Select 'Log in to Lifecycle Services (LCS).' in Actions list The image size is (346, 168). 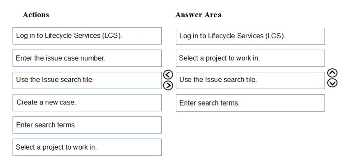click(x=87, y=36)
